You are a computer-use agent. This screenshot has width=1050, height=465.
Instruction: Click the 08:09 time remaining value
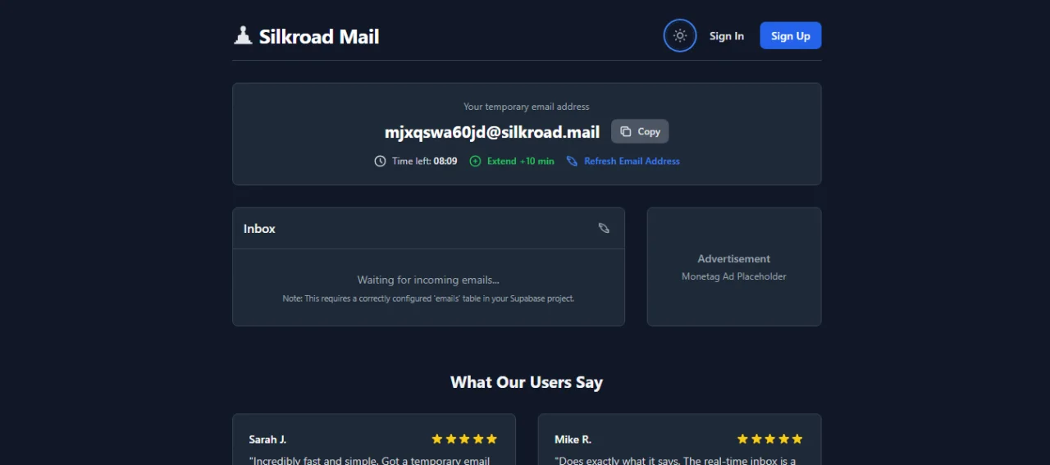(445, 161)
